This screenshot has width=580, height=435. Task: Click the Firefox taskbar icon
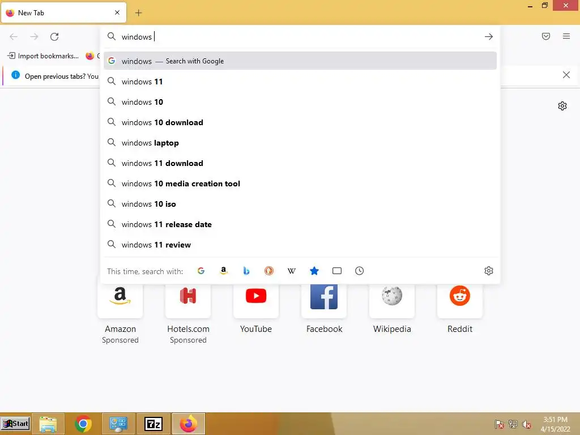coord(188,424)
